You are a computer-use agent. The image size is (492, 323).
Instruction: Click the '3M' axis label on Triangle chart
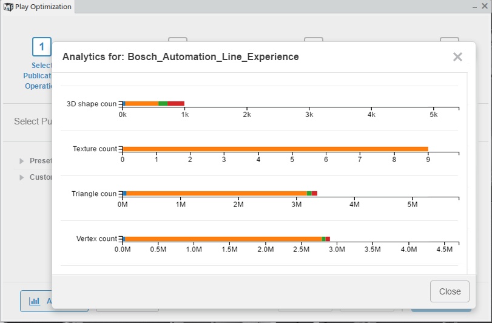coord(296,205)
